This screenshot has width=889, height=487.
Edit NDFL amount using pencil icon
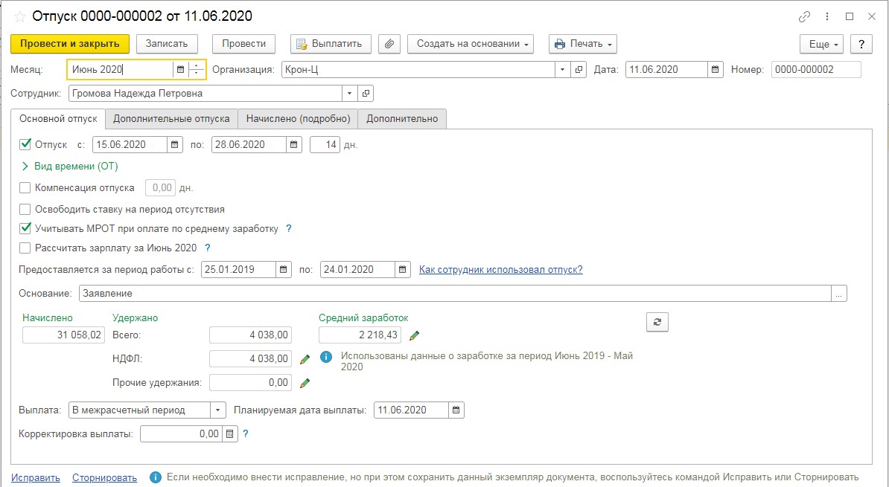305,359
